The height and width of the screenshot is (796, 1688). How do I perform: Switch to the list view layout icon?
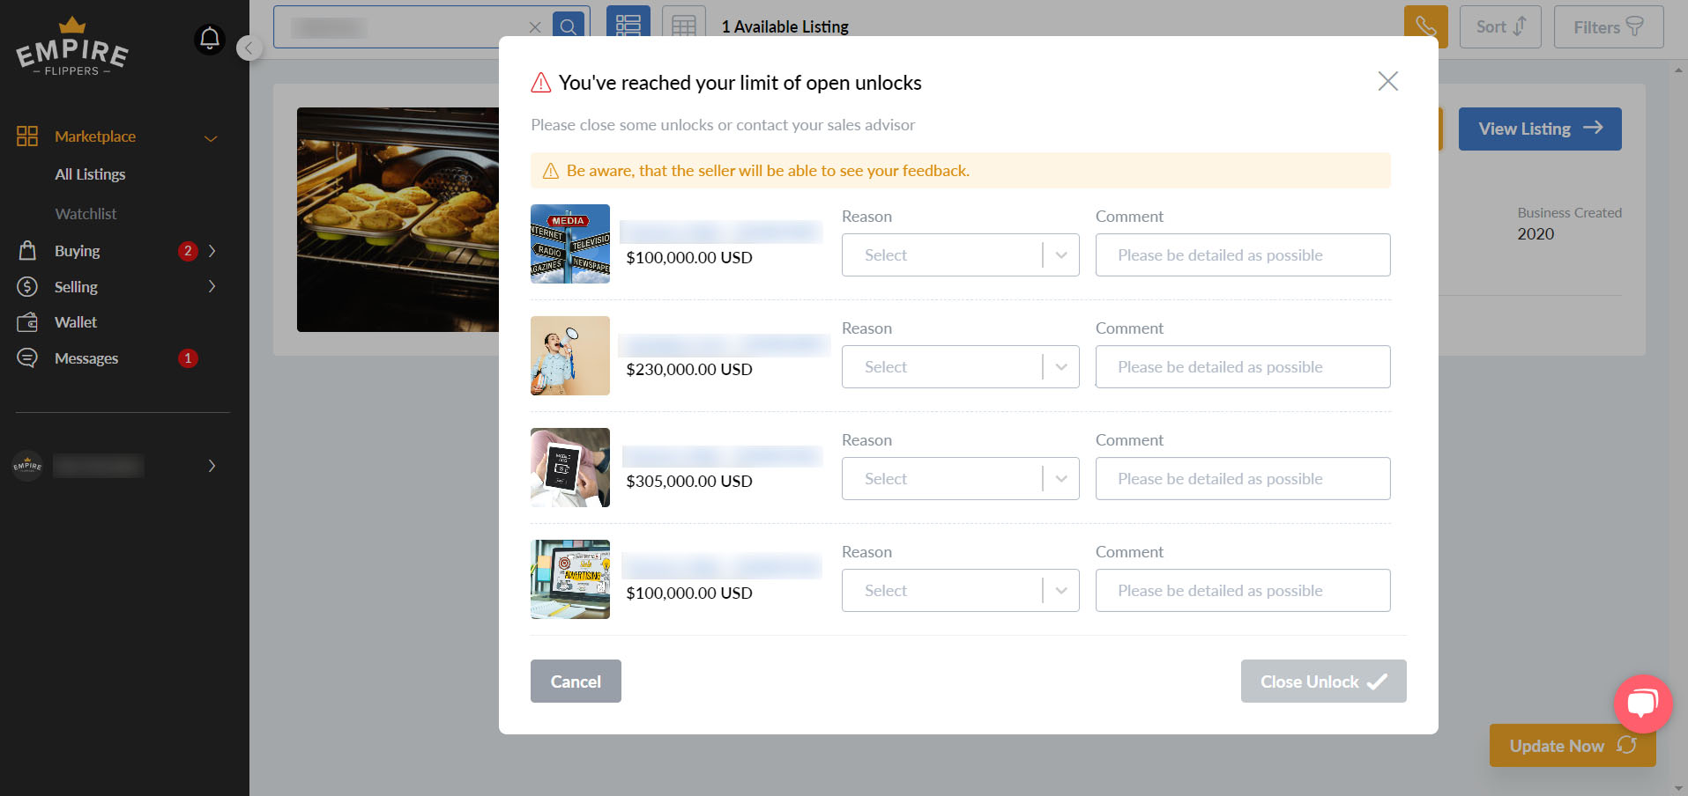coord(628,26)
